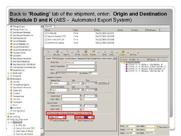Click the Houses toolbar icon
181x136 pixels.
57,51
